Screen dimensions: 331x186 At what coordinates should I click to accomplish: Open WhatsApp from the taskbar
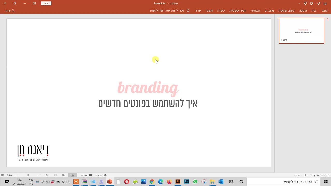195,182
